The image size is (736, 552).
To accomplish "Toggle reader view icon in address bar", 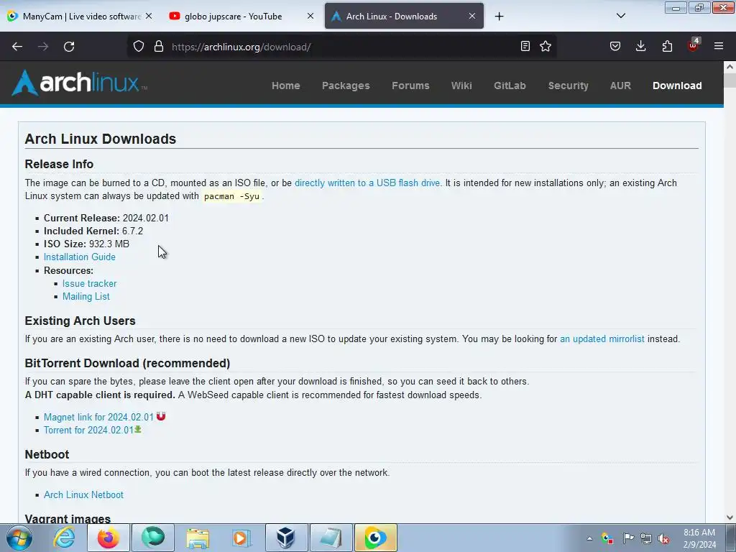I will (525, 46).
